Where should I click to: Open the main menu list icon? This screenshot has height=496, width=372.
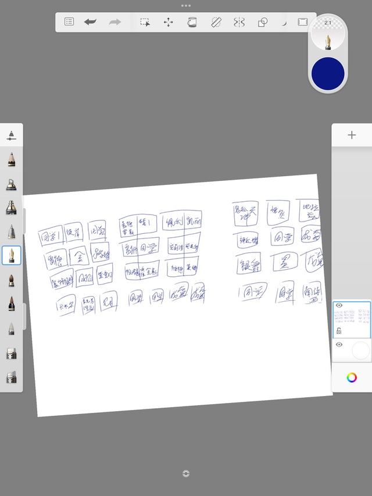[69, 22]
